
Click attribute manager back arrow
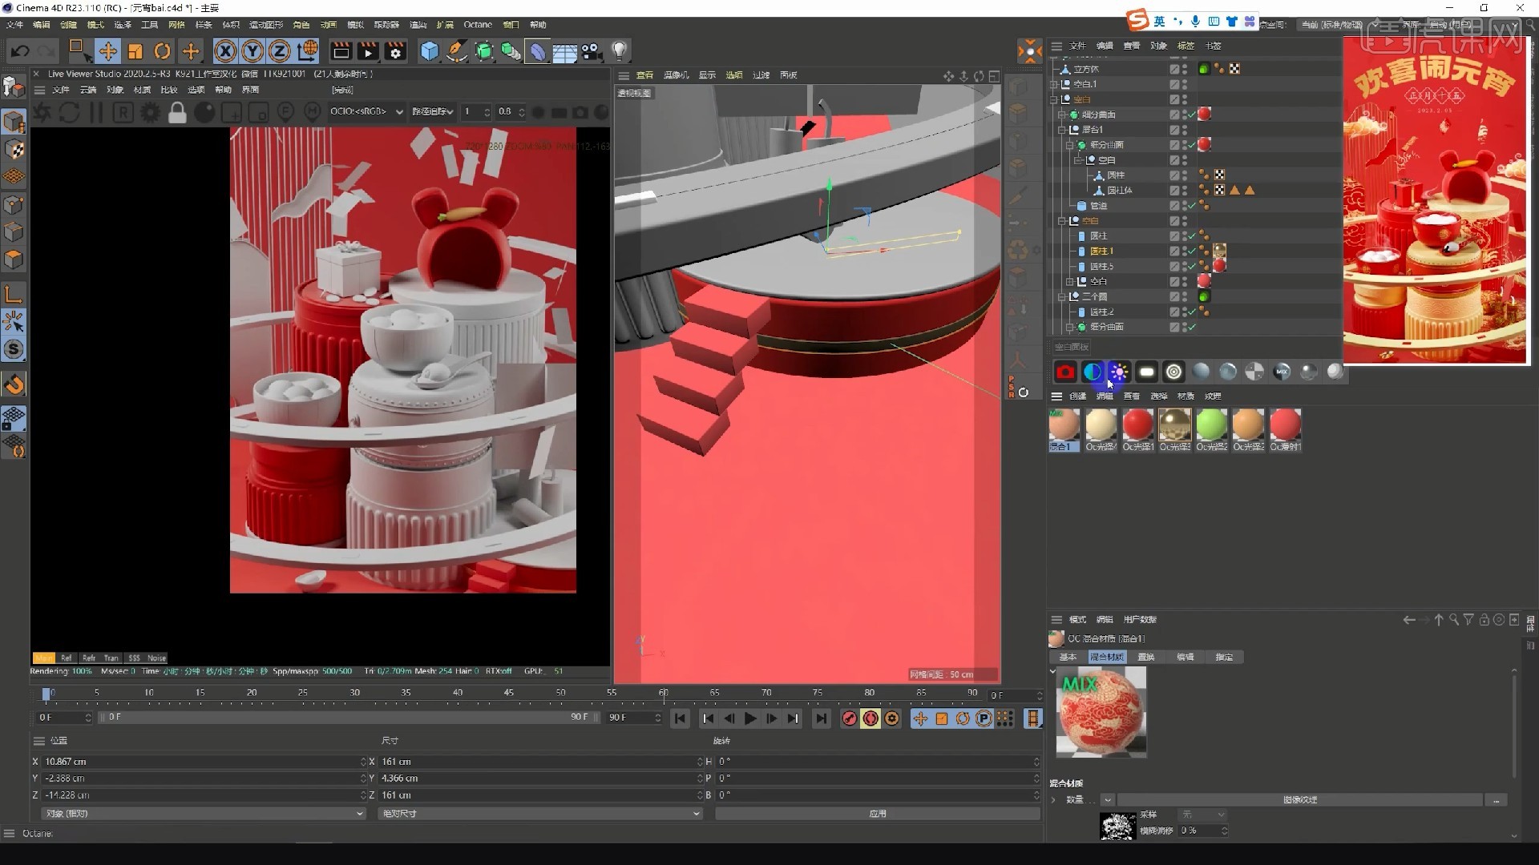[1408, 620]
